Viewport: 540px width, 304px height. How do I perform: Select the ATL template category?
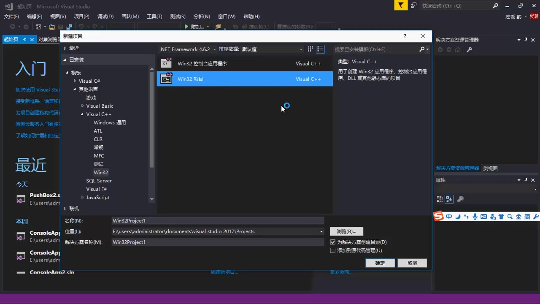point(98,131)
